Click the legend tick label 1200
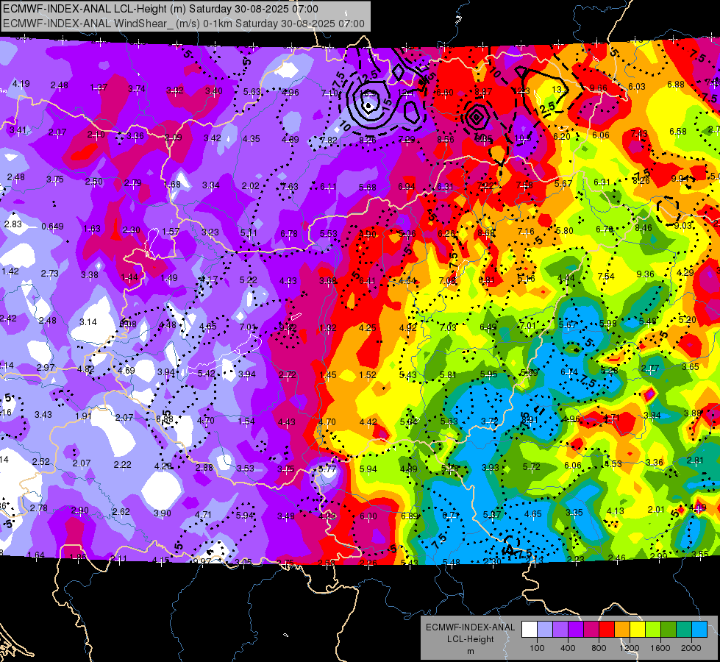 point(629,648)
